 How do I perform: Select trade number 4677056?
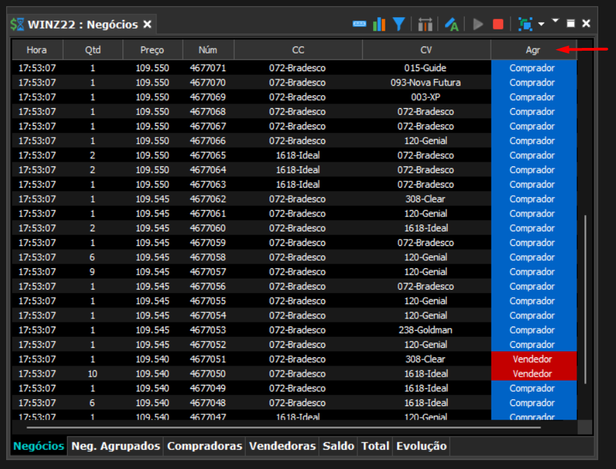[x=208, y=286]
